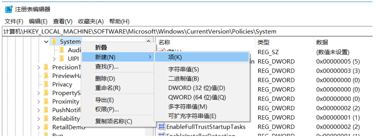Click the EnableFullTrustStartupTasks DWORD value icon
This screenshot has width=379, height=139.
162,127
